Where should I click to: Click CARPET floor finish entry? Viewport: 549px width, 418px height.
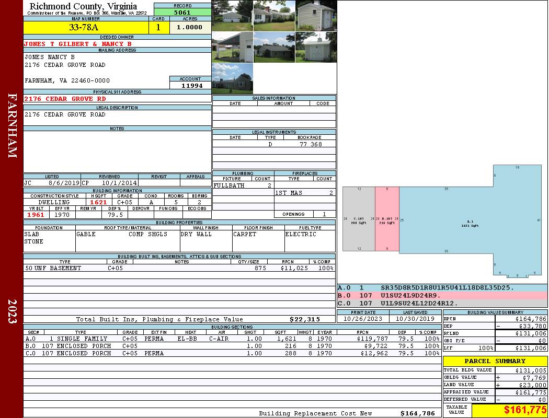(x=245, y=234)
